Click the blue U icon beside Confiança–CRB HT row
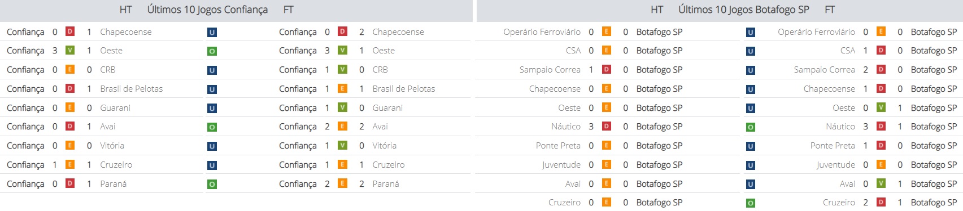The width and height of the screenshot is (963, 211). 212,70
